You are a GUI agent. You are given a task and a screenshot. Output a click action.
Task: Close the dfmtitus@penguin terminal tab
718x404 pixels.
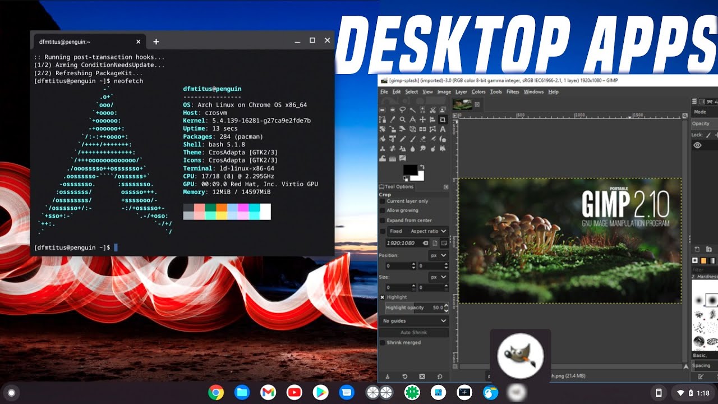tap(139, 42)
